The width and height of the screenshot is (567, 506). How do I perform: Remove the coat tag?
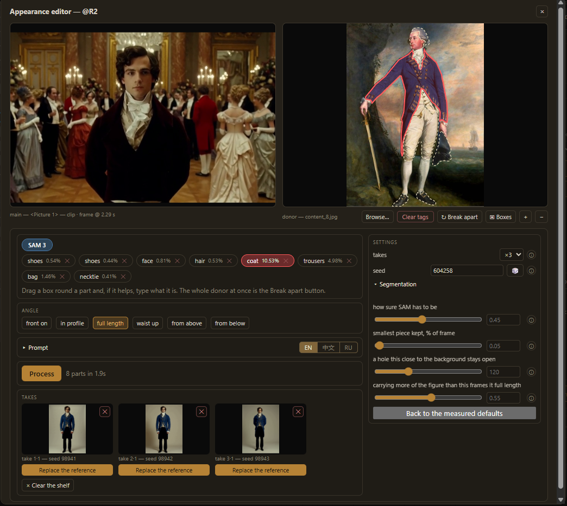pyautogui.click(x=286, y=261)
